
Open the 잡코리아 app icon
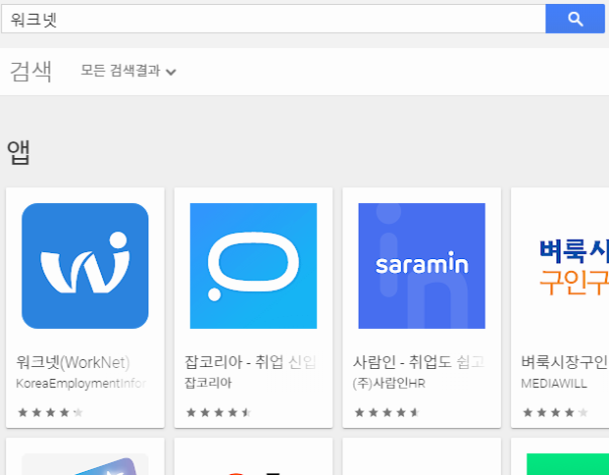253,266
